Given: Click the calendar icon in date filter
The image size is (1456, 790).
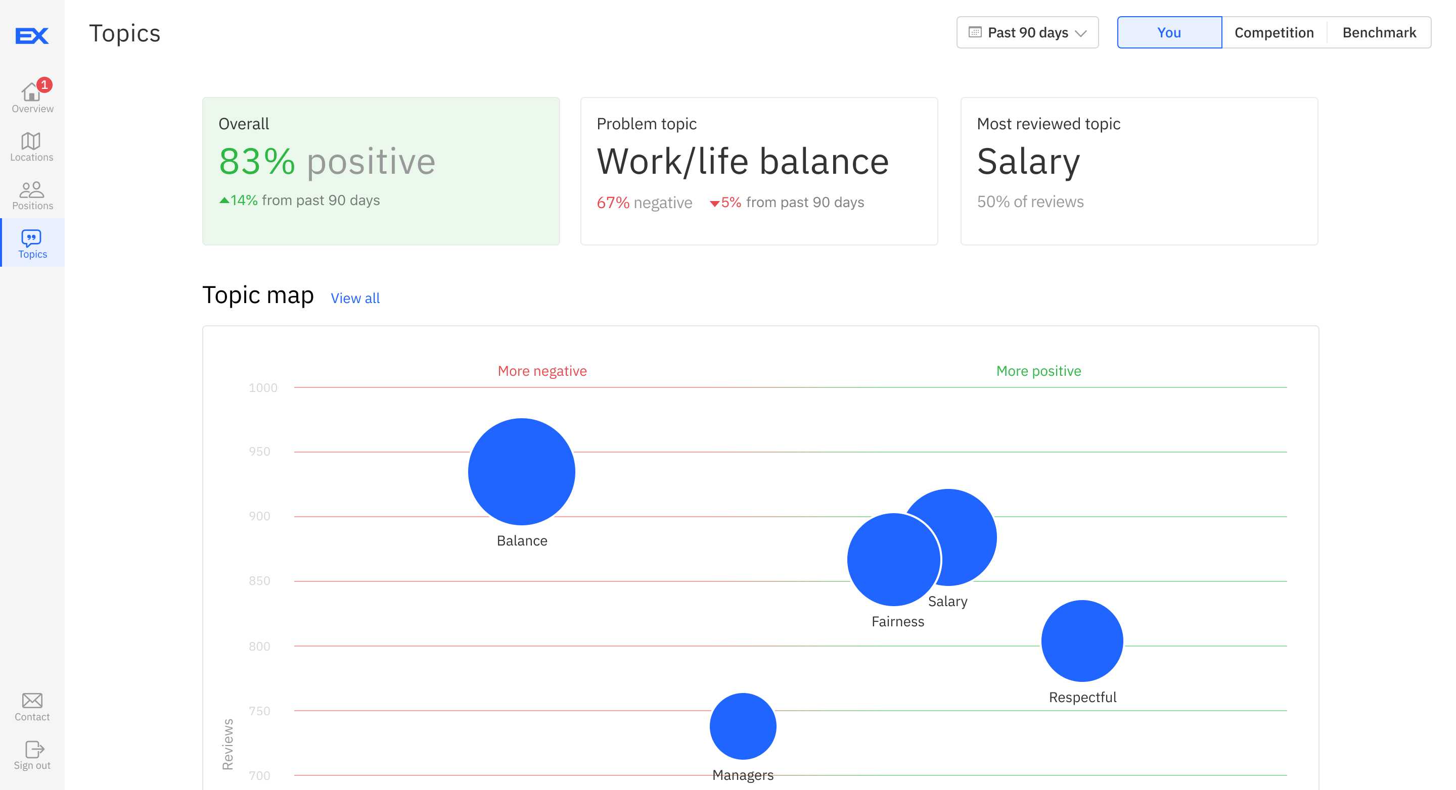Looking at the screenshot, I should point(975,32).
